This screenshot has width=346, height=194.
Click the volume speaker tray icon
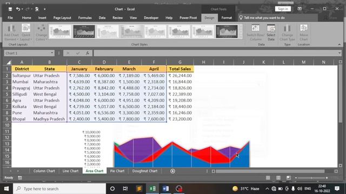coord(300,189)
